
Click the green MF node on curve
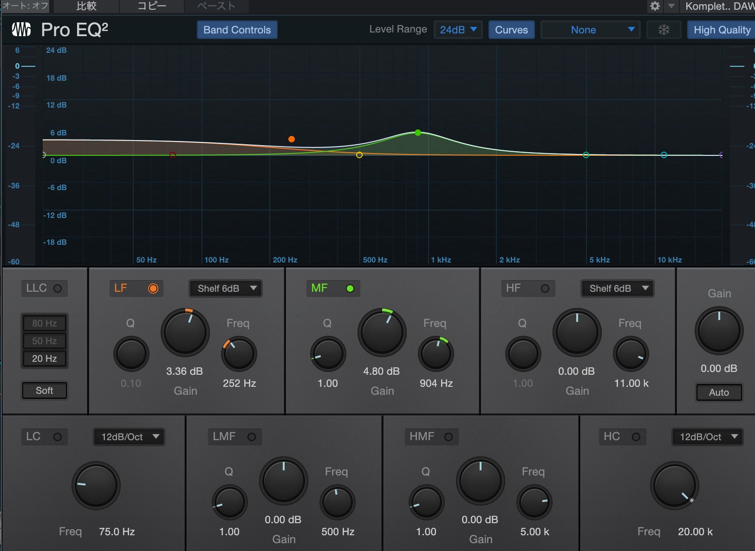(x=418, y=133)
